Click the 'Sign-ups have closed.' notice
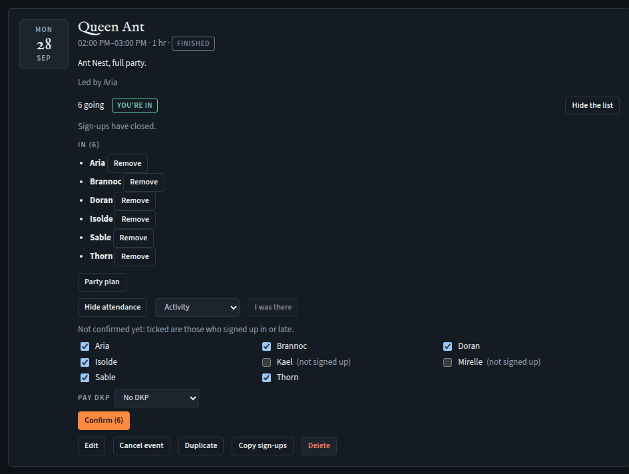Viewport: 629px width, 474px height. tap(116, 126)
